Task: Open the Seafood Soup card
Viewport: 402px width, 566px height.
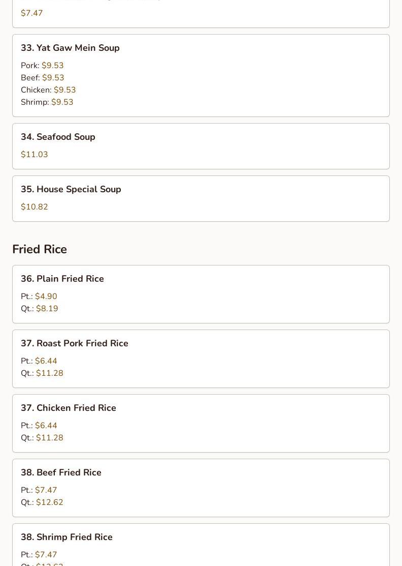Action: [x=201, y=146]
